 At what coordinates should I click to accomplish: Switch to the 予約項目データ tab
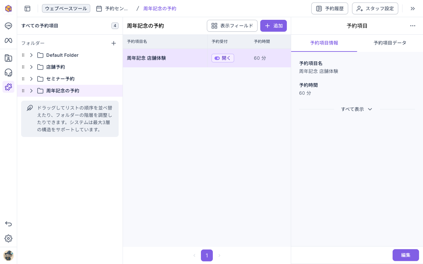(x=390, y=43)
